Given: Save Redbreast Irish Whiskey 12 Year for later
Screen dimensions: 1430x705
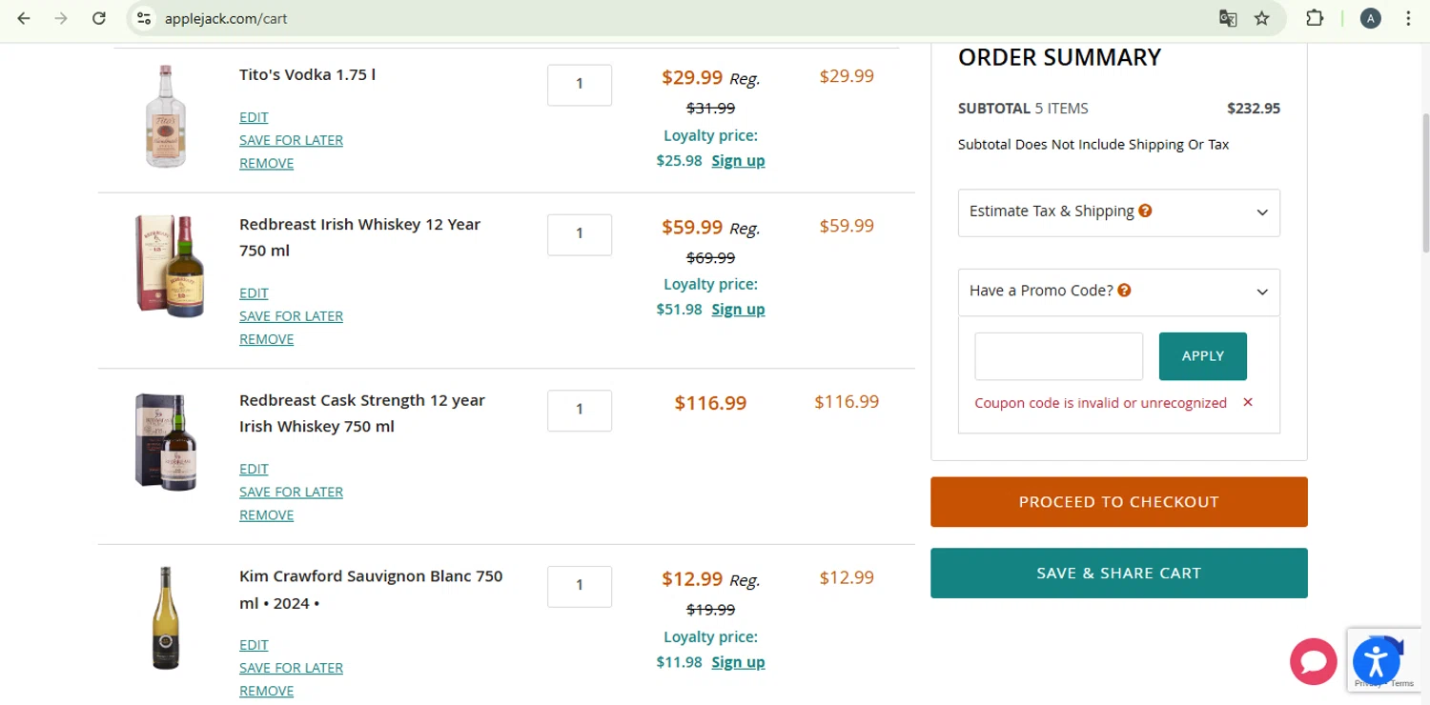Looking at the screenshot, I should click(291, 316).
